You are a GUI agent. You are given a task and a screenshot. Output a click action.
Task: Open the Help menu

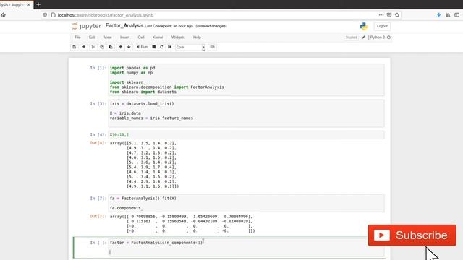click(x=197, y=38)
